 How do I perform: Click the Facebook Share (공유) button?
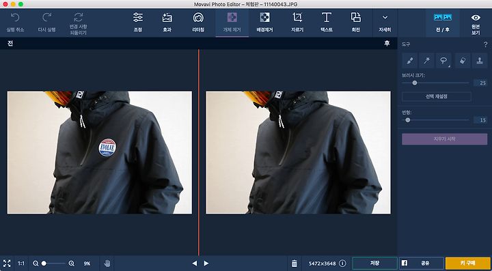421,263
